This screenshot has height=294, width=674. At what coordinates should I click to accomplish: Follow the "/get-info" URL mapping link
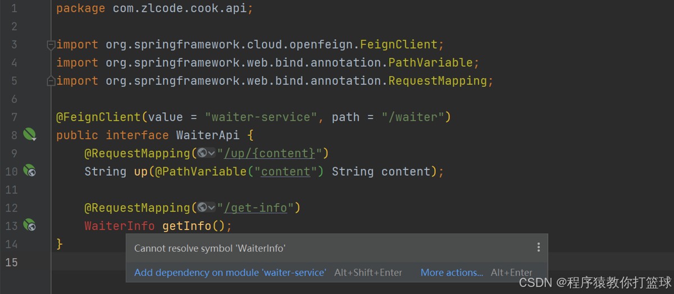pyautogui.click(x=256, y=208)
